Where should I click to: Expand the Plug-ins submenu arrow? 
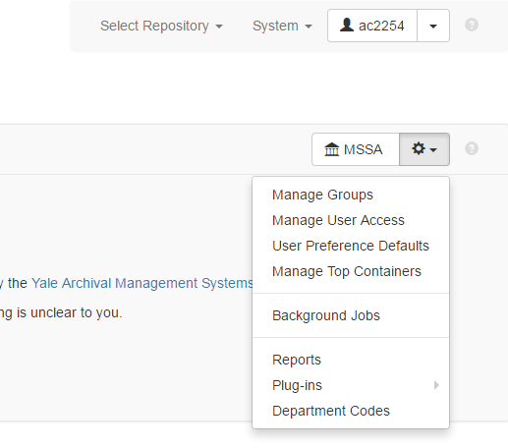click(436, 385)
